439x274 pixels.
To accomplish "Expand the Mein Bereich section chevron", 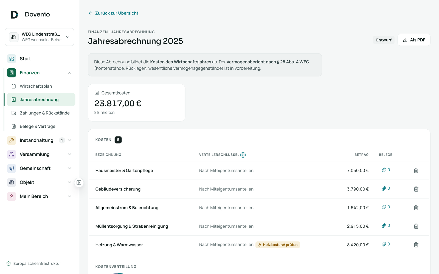I will pyautogui.click(x=69, y=196).
